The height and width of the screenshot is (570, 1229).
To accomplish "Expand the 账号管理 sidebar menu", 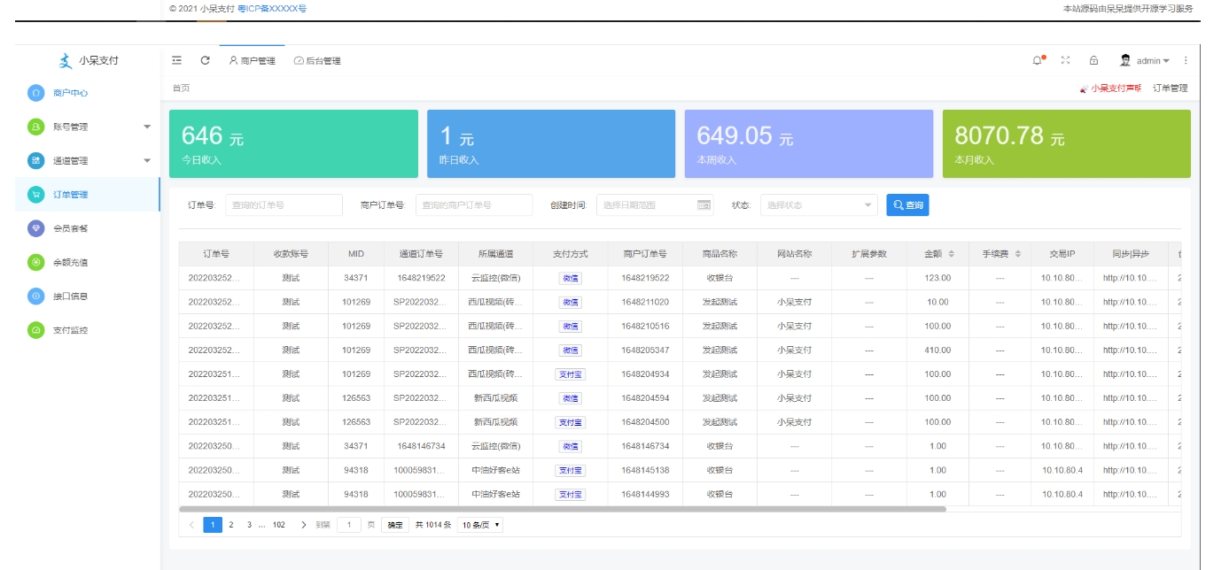I will (73, 126).
